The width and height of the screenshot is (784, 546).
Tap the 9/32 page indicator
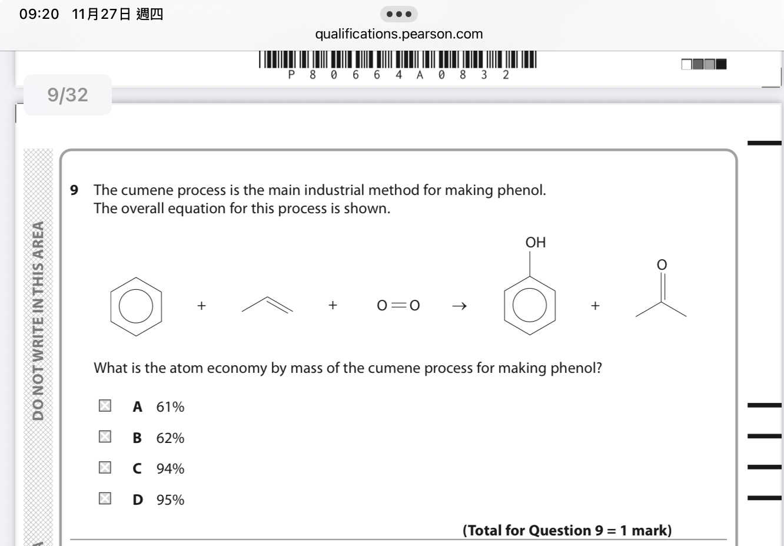coord(68,95)
